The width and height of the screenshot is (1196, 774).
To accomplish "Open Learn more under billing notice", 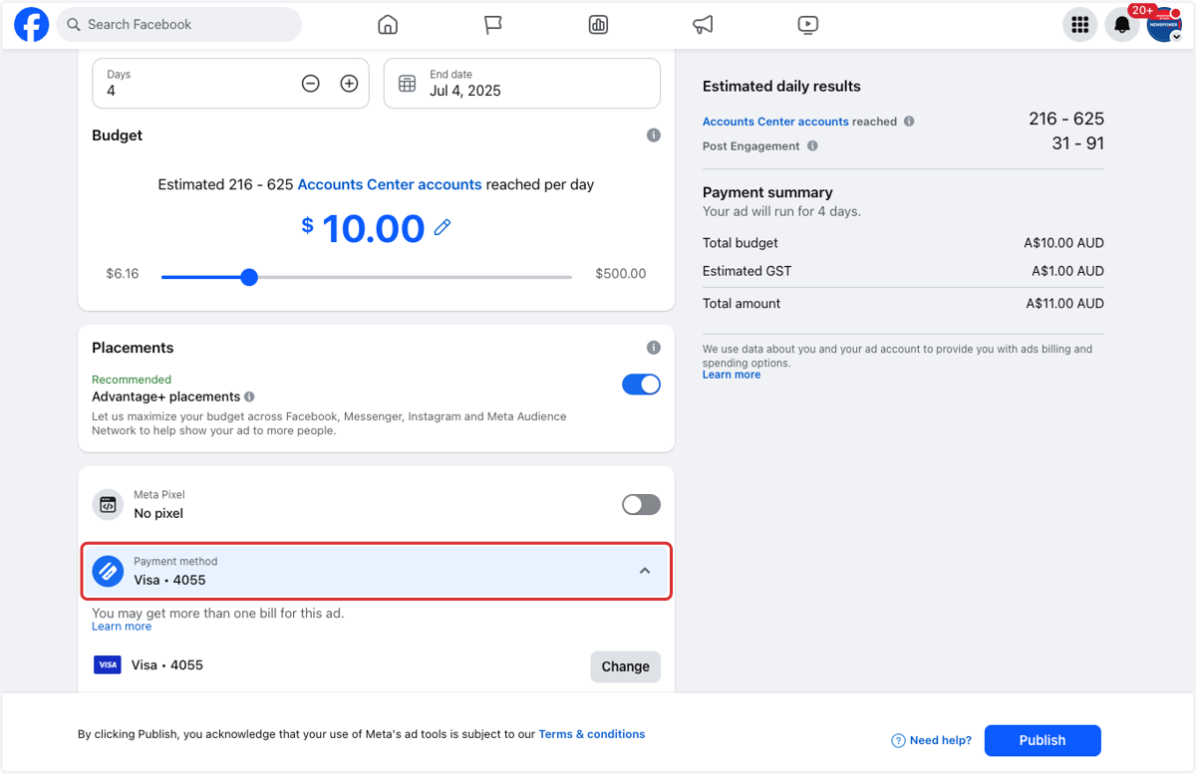I will coord(122,627).
